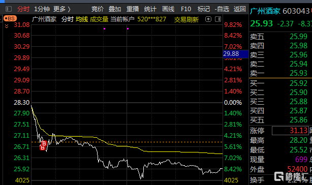Select the 买一 price 25.92
312x185 pixels.
298,83
